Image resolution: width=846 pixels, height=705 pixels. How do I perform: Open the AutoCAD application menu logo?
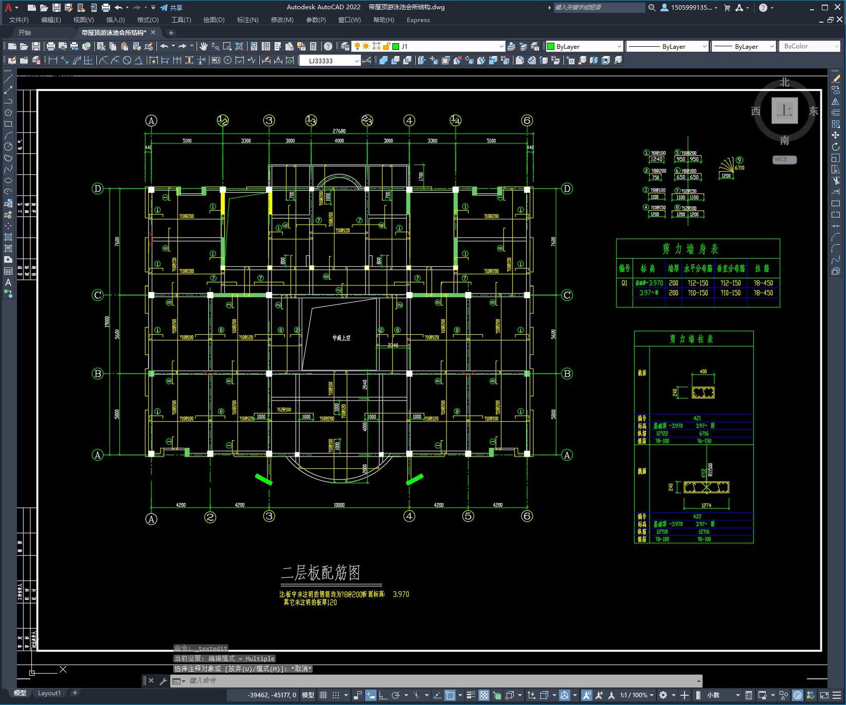(8, 7)
